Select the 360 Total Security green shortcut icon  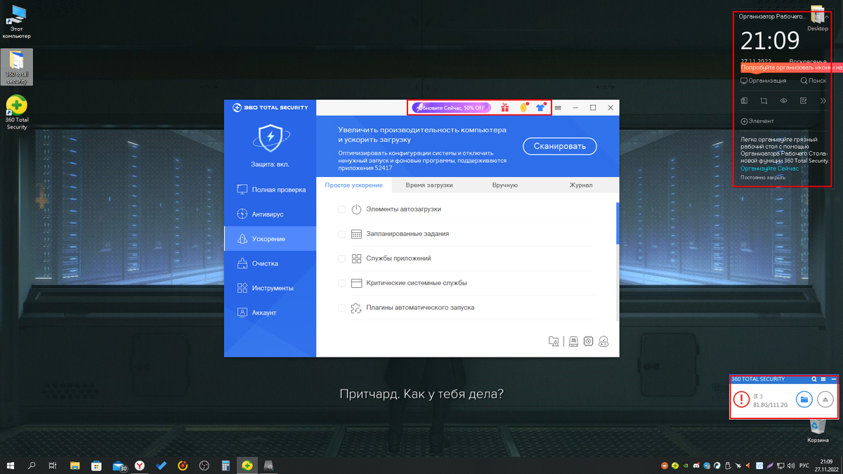coord(17,112)
